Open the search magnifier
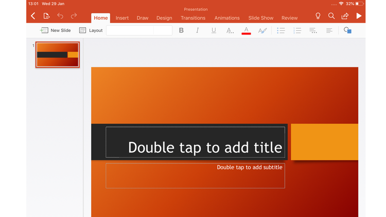386x217 pixels. pos(331,16)
